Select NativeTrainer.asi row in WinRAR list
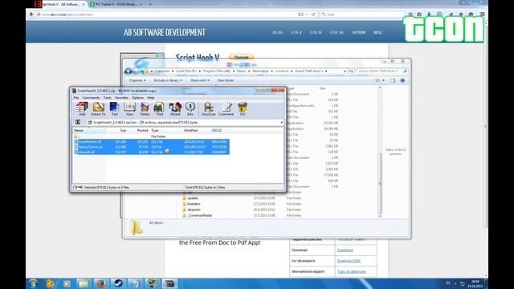The image size is (514, 289). coord(151,147)
